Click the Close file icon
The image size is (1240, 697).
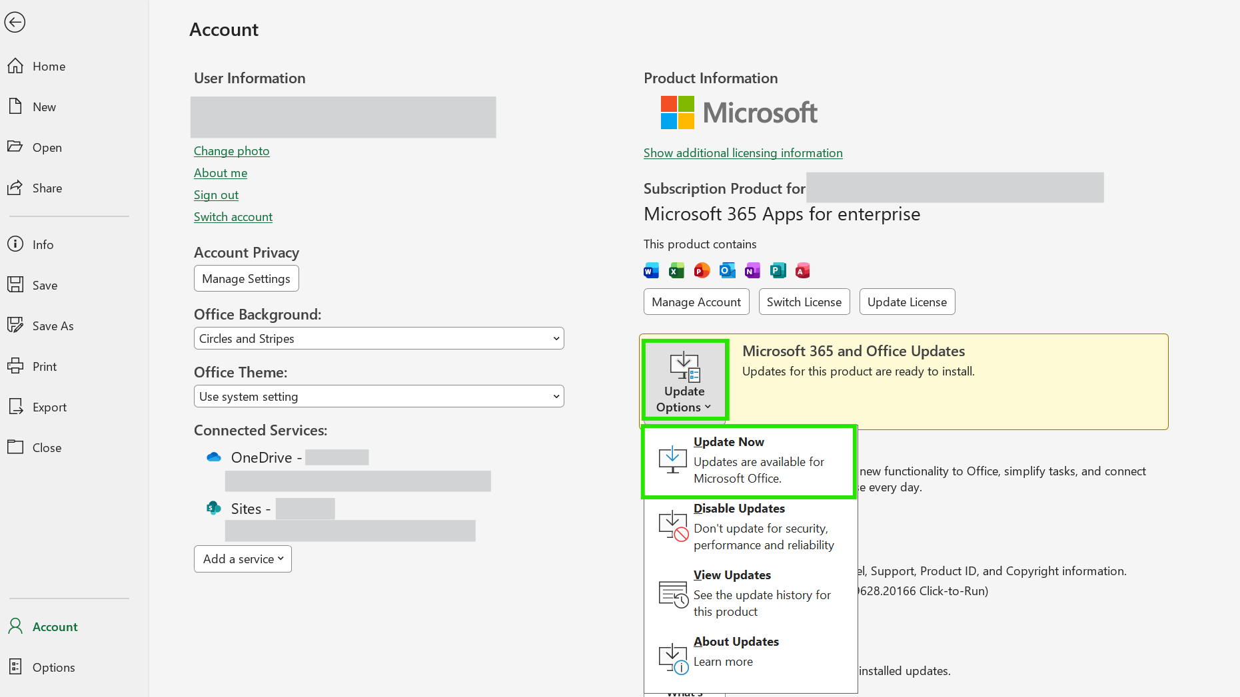point(15,447)
